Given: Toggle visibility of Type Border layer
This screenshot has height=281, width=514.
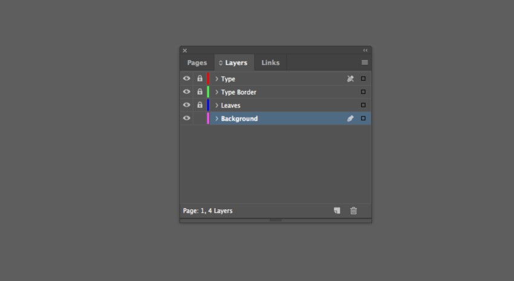Looking at the screenshot, I should [186, 92].
